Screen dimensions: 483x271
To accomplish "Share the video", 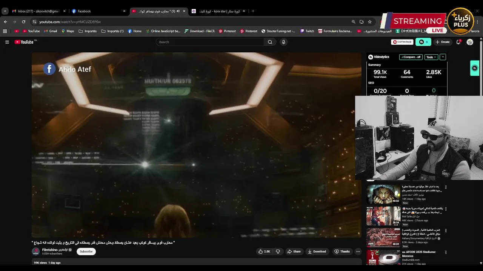I will [x=294, y=251].
